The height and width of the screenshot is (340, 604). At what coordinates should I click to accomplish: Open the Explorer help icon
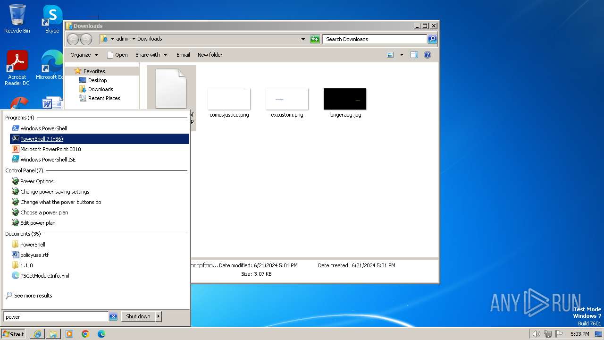point(428,55)
